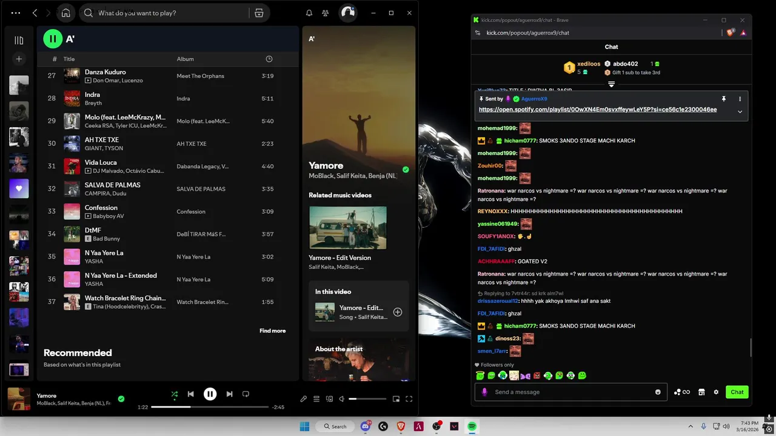Skip to previous track
776x436 pixels.
pyautogui.click(x=190, y=394)
